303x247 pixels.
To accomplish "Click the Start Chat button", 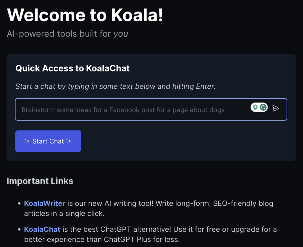I will click(48, 141).
